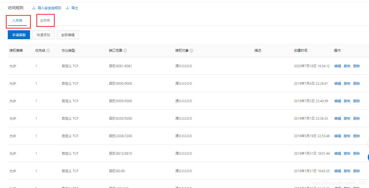Click 允许 in the 9200/9200 row
Screen dimensions: 369x188
coord(13,119)
